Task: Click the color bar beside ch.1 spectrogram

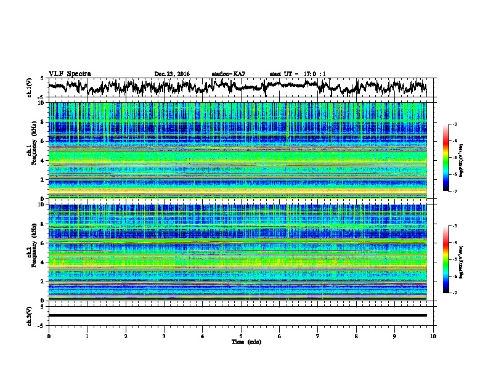Action: point(446,158)
